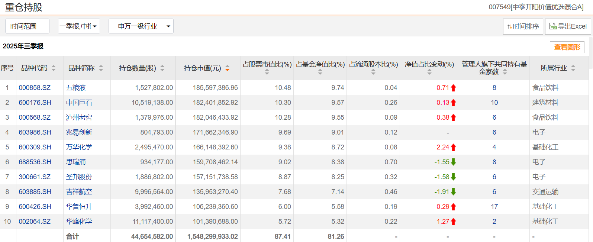Open stock code 300661.SZ link
Image resolution: width=593 pixels, height=242 pixels.
click(35, 177)
